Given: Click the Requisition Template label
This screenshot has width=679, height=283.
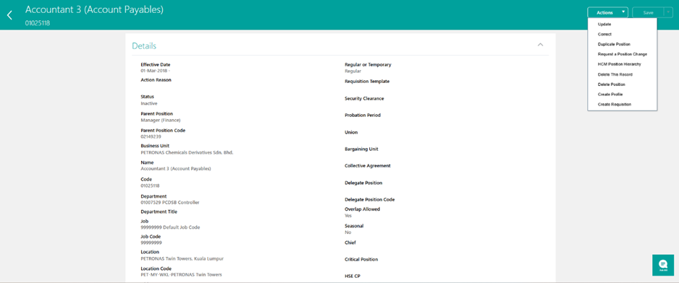Looking at the screenshot, I should coord(367,82).
